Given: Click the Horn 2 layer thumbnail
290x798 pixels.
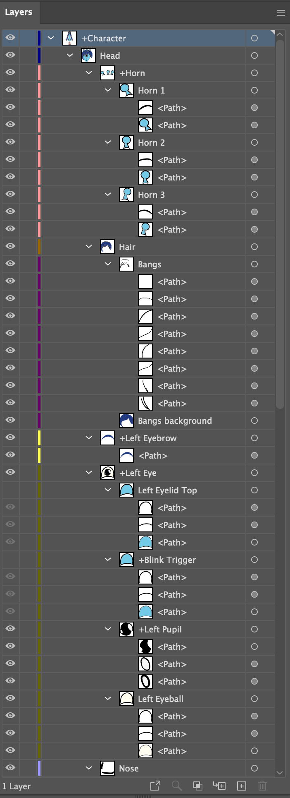Looking at the screenshot, I should 126,142.
